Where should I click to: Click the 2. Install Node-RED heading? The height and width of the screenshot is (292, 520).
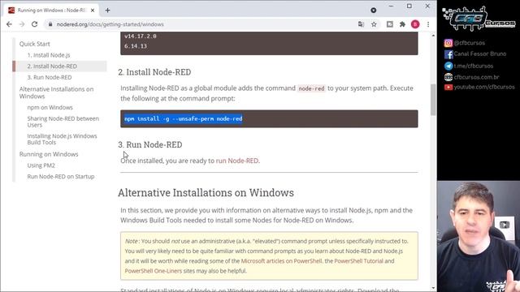[154, 72]
